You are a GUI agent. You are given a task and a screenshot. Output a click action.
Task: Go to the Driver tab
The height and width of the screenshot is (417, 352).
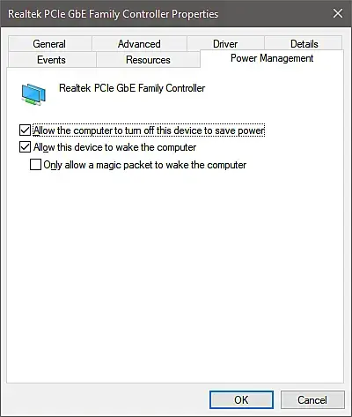[225, 44]
